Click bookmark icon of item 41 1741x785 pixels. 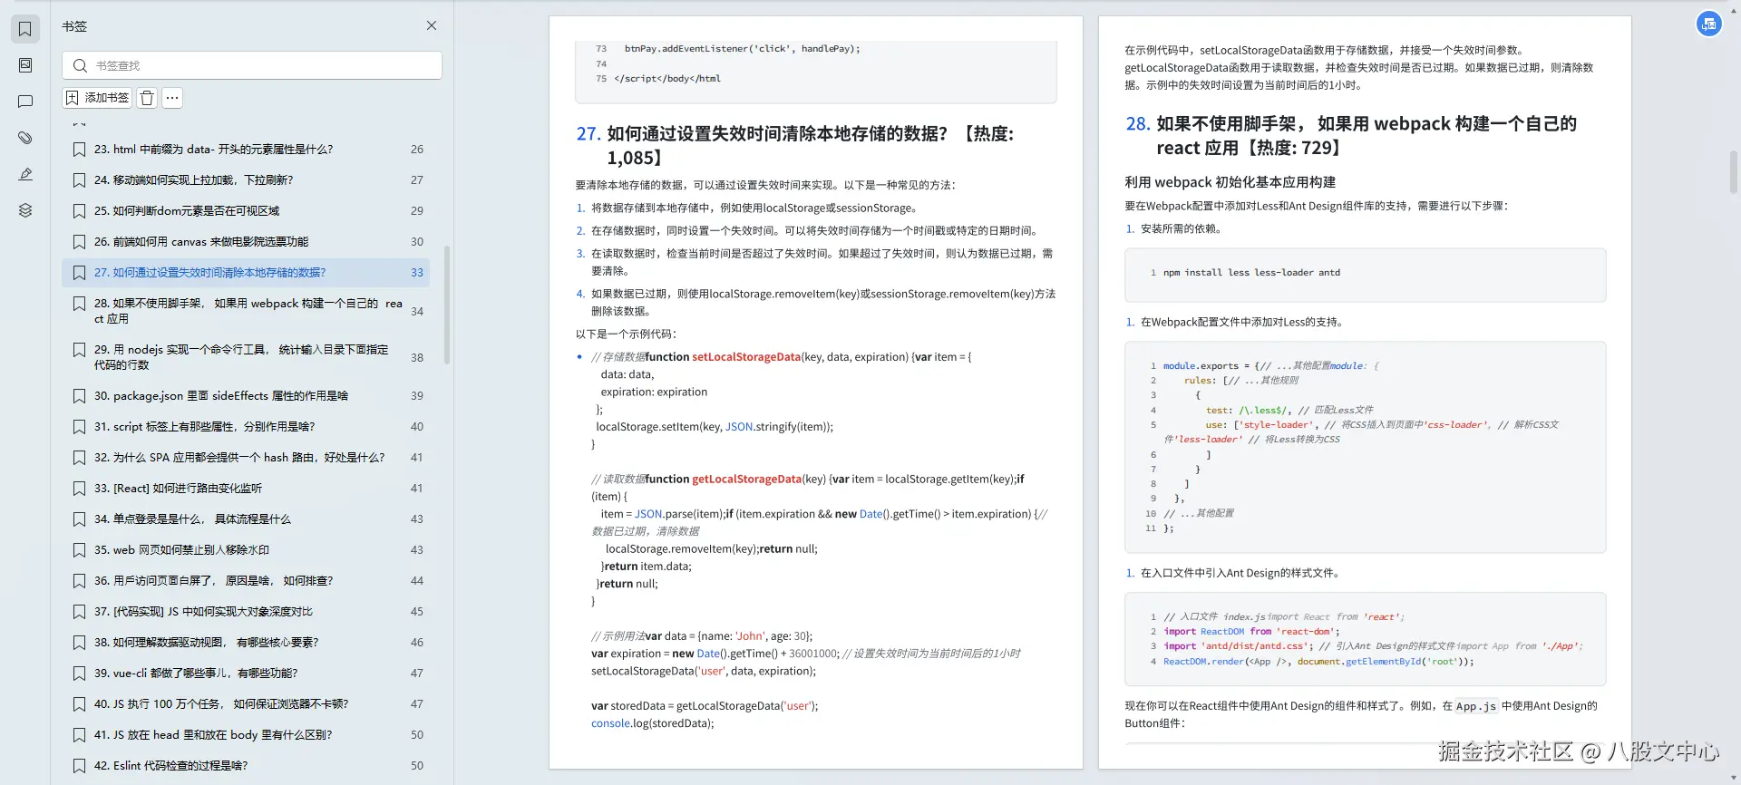80,735
